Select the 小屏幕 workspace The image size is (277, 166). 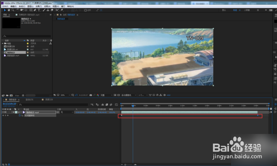(x=247, y=10)
